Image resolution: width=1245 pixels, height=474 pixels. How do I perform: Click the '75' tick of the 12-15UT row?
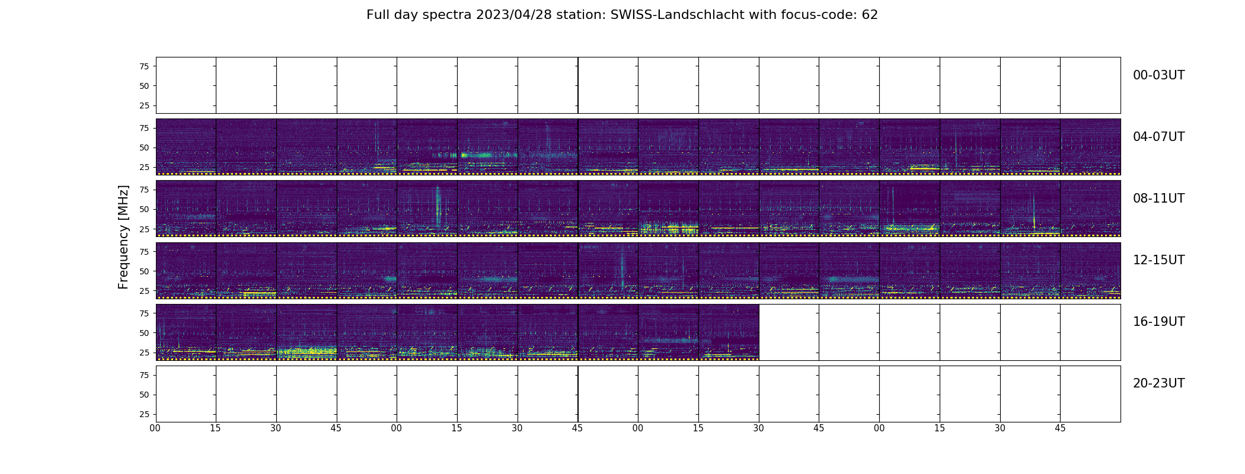click(x=144, y=252)
